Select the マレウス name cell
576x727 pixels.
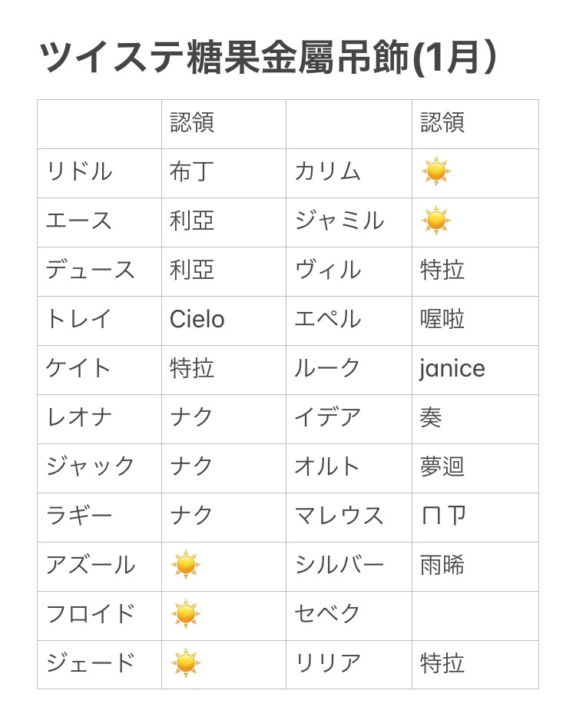point(349,517)
